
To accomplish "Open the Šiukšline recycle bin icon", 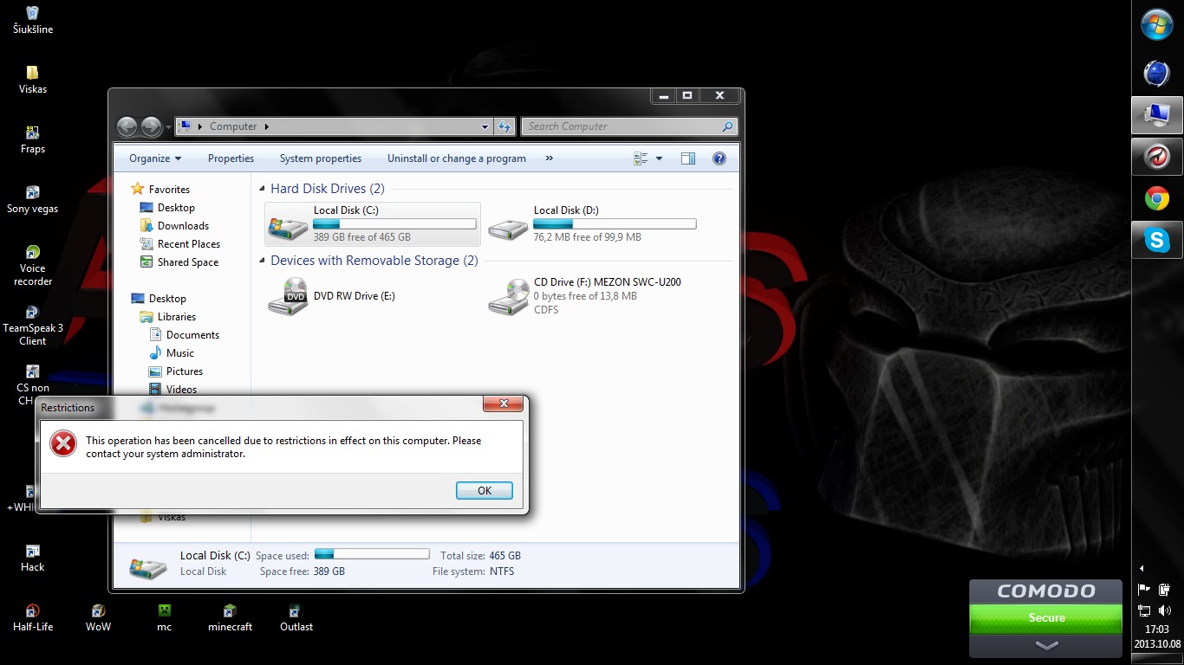I will click(33, 20).
